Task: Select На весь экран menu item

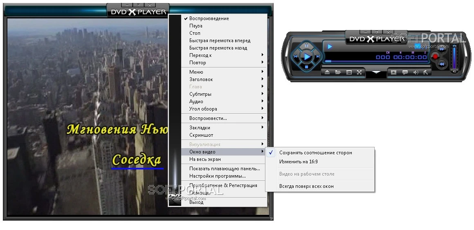Action: click(205, 159)
